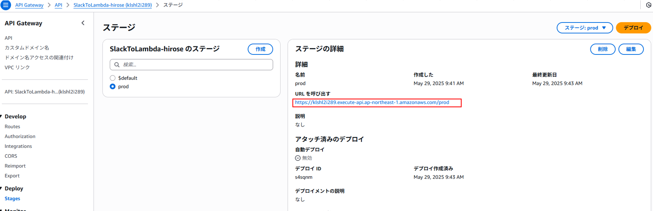Click the デプロイ orange button
The image size is (653, 211).
[x=633, y=28]
